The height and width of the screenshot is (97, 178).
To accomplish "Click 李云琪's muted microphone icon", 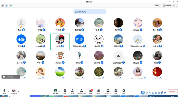I will tap(160, 30).
